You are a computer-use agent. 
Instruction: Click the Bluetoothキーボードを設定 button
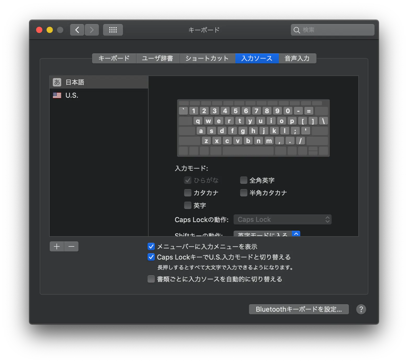[x=299, y=309]
